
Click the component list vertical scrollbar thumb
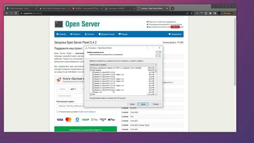click(x=156, y=71)
